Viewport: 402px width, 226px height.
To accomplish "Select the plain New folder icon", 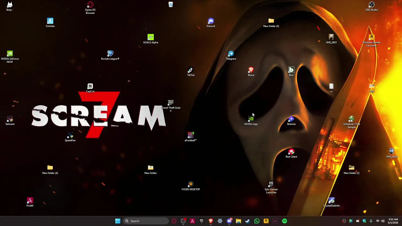I will tap(150, 169).
